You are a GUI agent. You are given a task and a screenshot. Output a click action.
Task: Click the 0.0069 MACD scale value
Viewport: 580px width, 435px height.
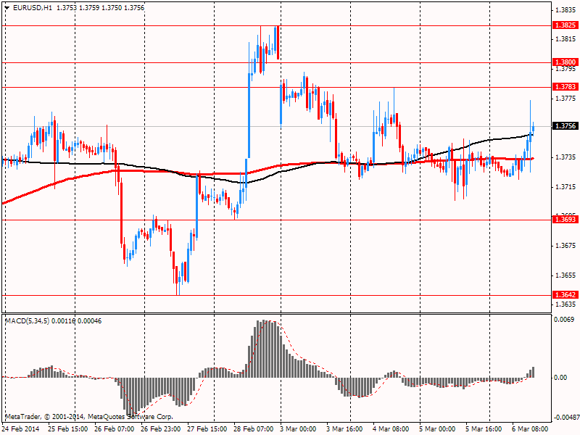point(564,320)
